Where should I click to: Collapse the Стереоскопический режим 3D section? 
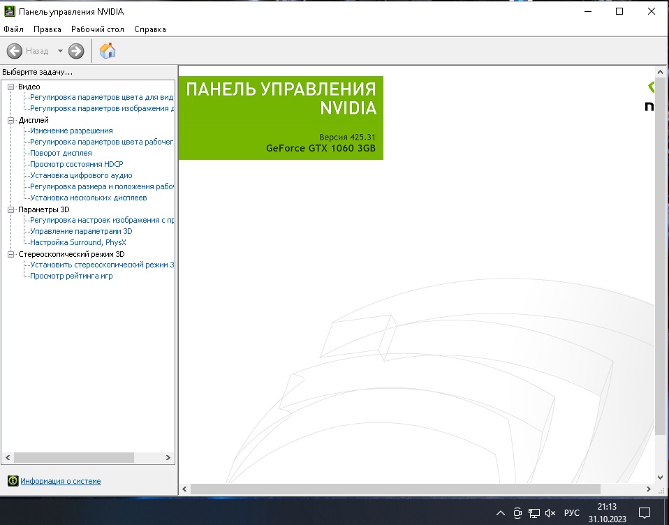click(10, 254)
